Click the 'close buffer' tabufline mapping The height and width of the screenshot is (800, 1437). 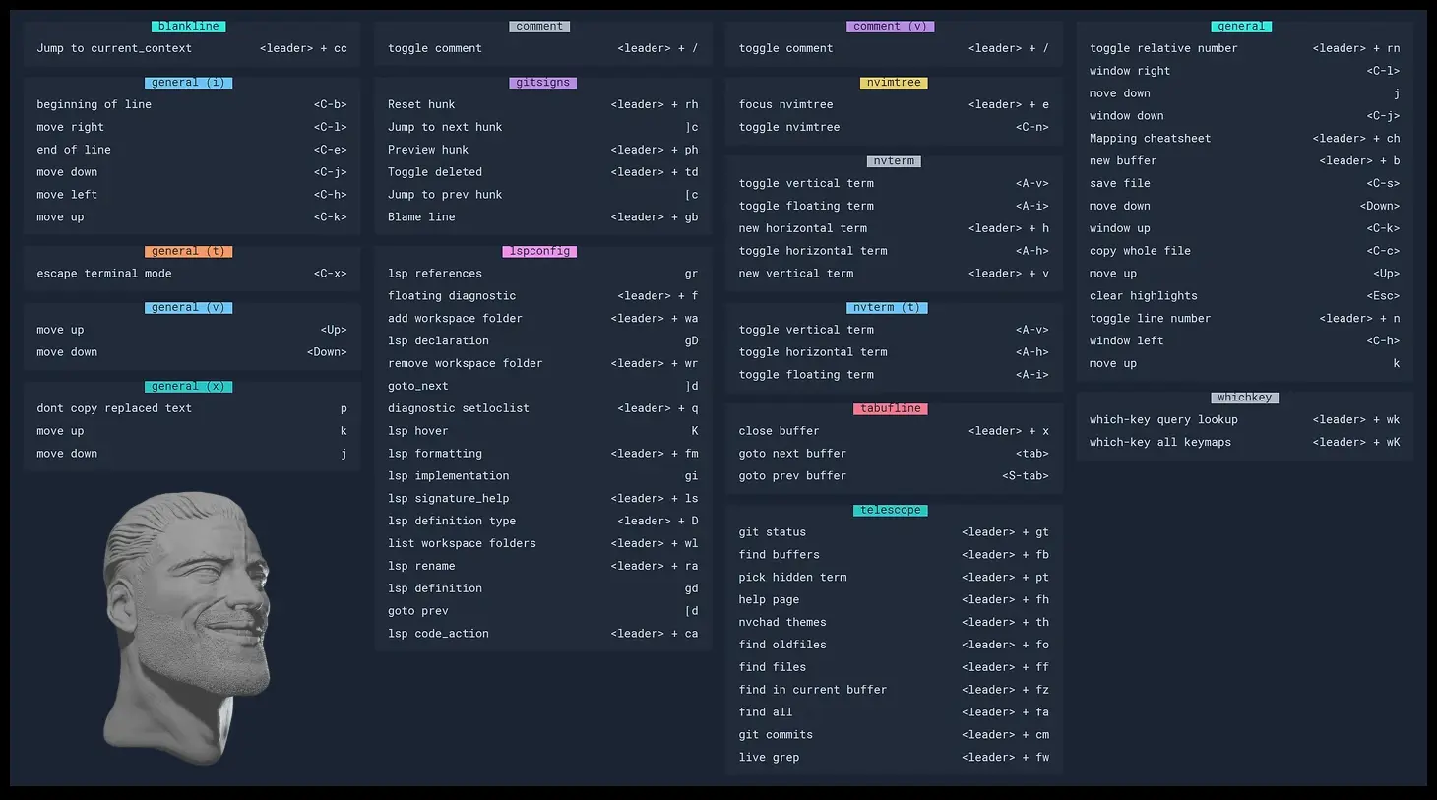[x=893, y=431]
